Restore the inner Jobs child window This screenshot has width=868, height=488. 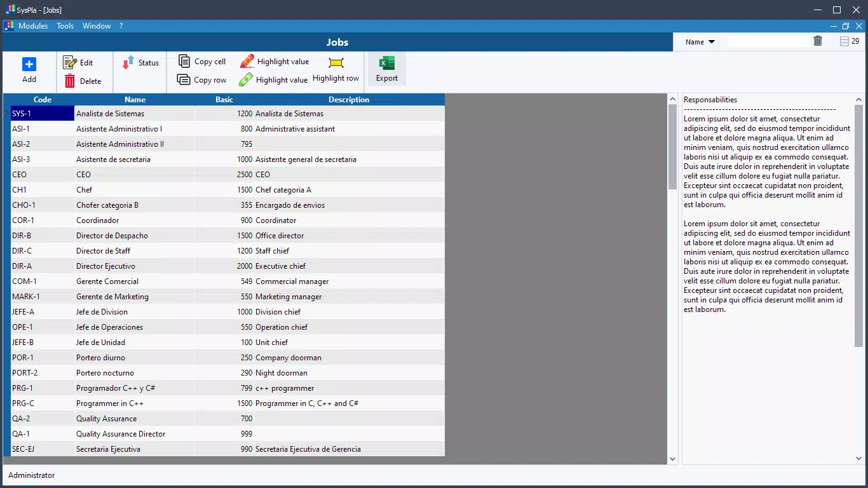pos(846,26)
